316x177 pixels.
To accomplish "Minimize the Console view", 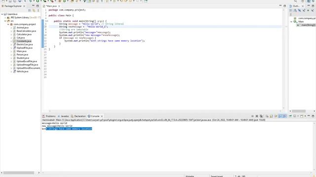I will tap(309, 116).
